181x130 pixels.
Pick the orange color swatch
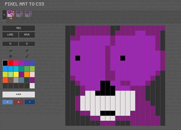click(x=27, y=74)
